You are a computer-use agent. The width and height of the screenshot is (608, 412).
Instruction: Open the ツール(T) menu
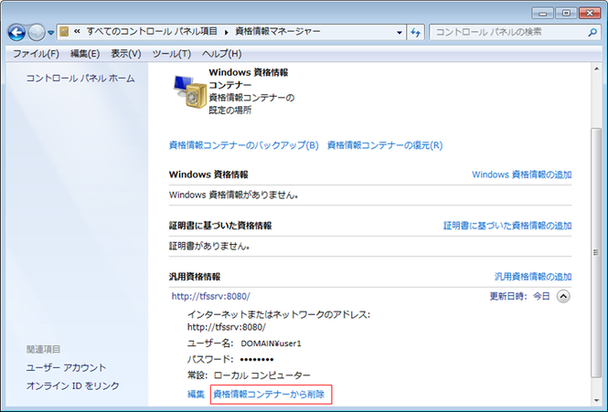click(x=171, y=54)
